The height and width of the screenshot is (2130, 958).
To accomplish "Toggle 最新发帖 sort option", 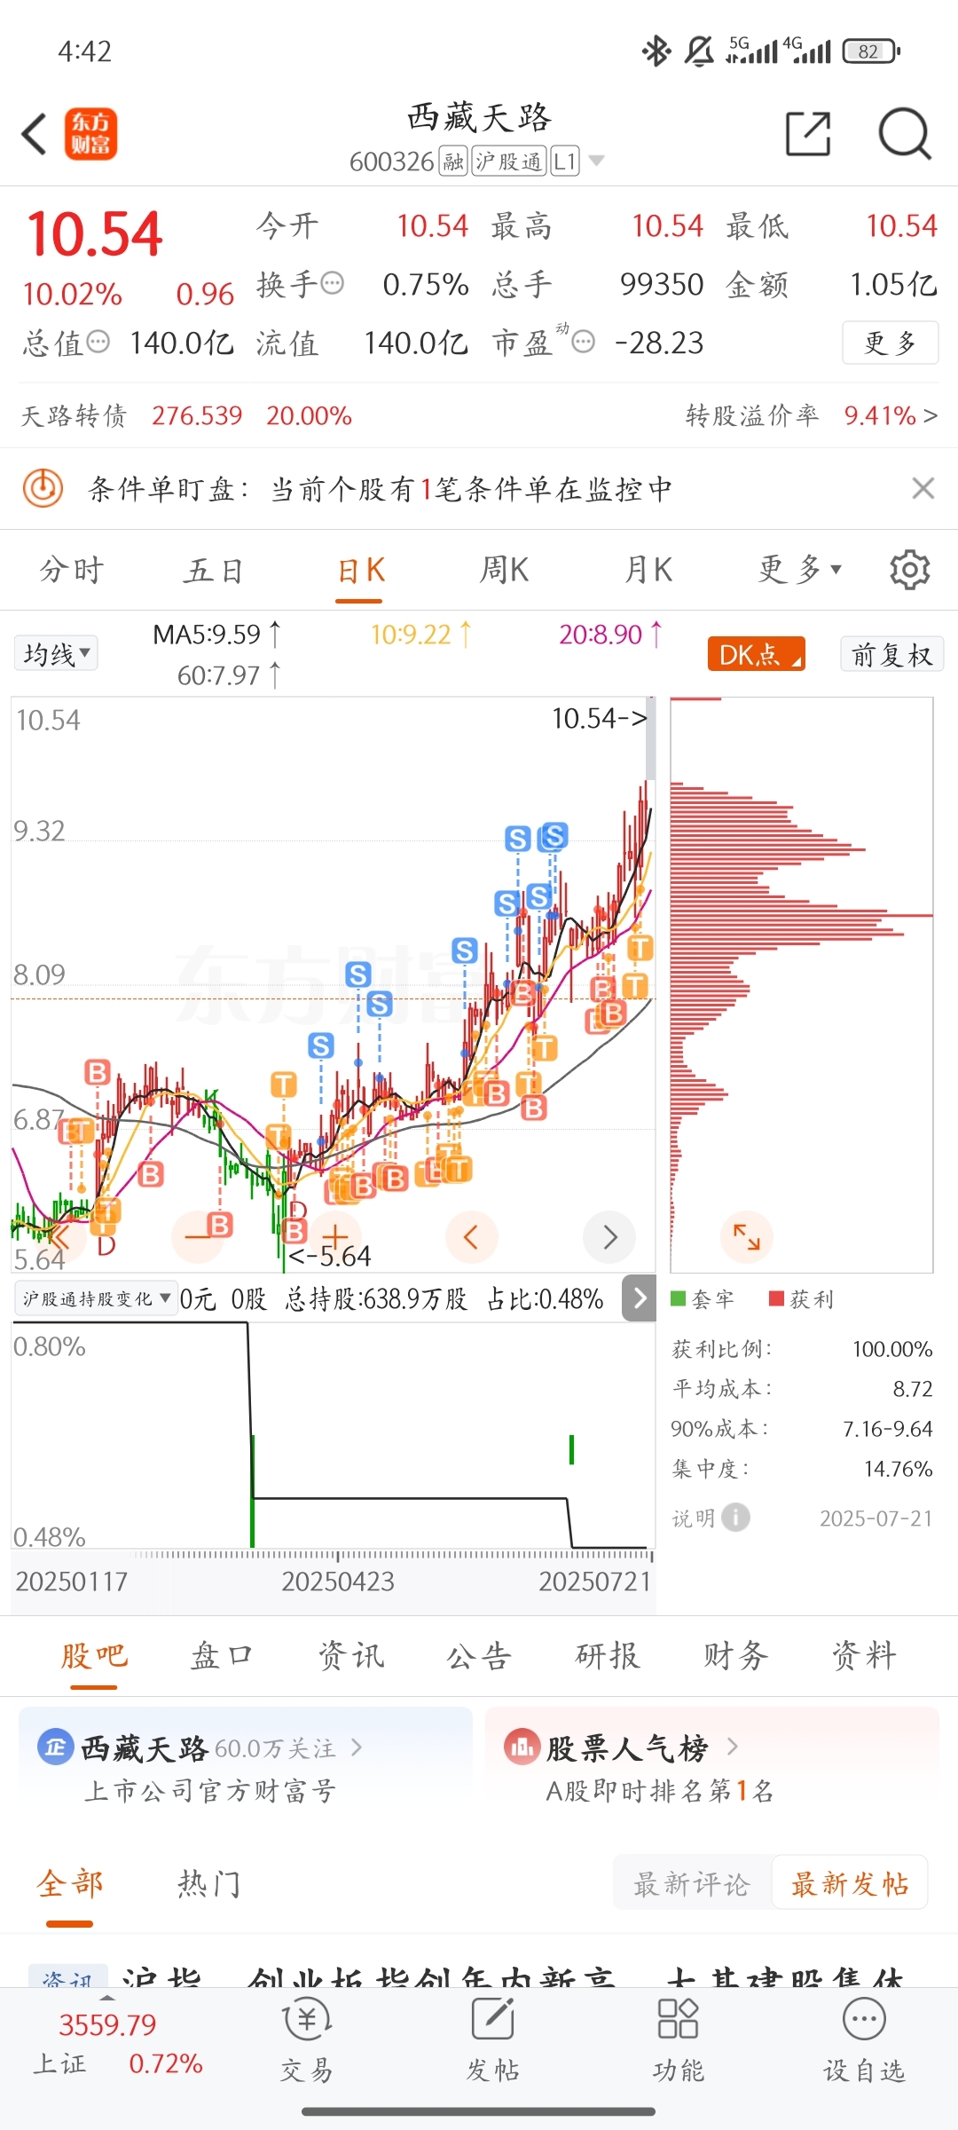I will [850, 1883].
